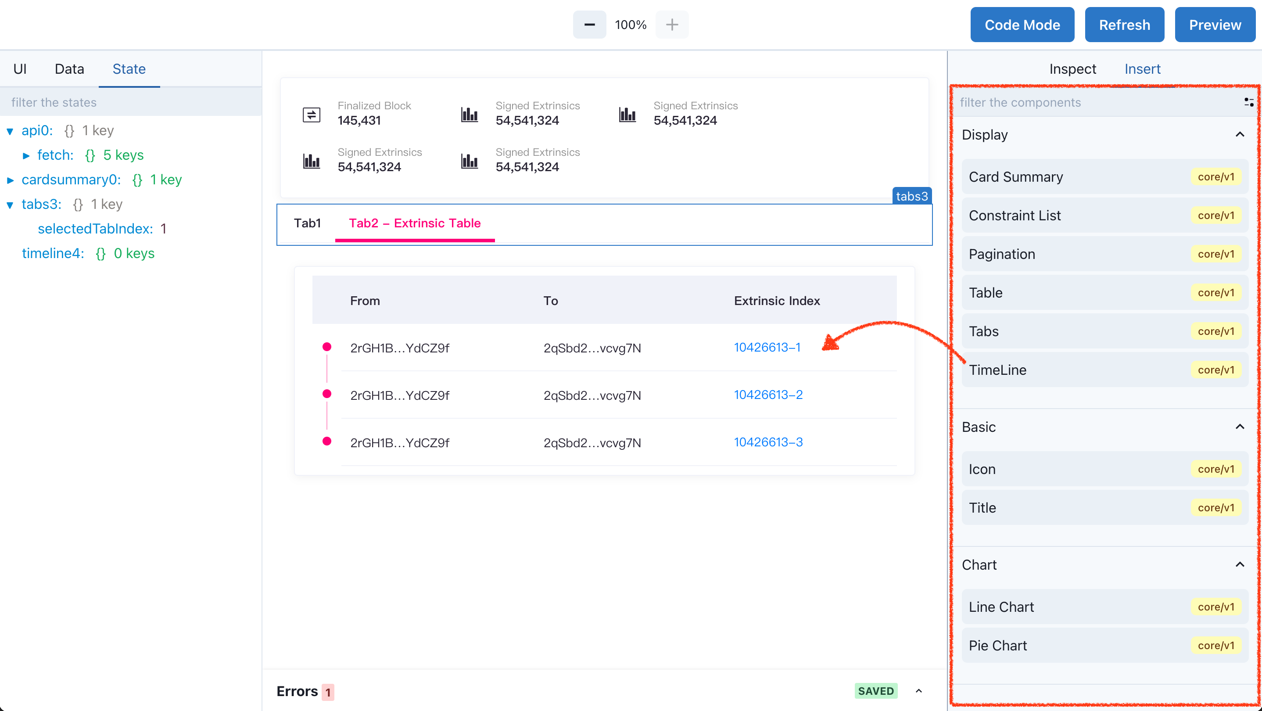Click the To column header
This screenshot has width=1262, height=711.
coord(551,301)
